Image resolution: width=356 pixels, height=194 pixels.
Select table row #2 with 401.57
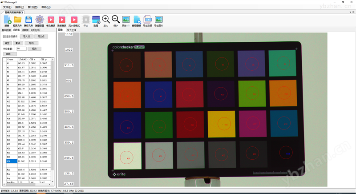tap(28, 68)
